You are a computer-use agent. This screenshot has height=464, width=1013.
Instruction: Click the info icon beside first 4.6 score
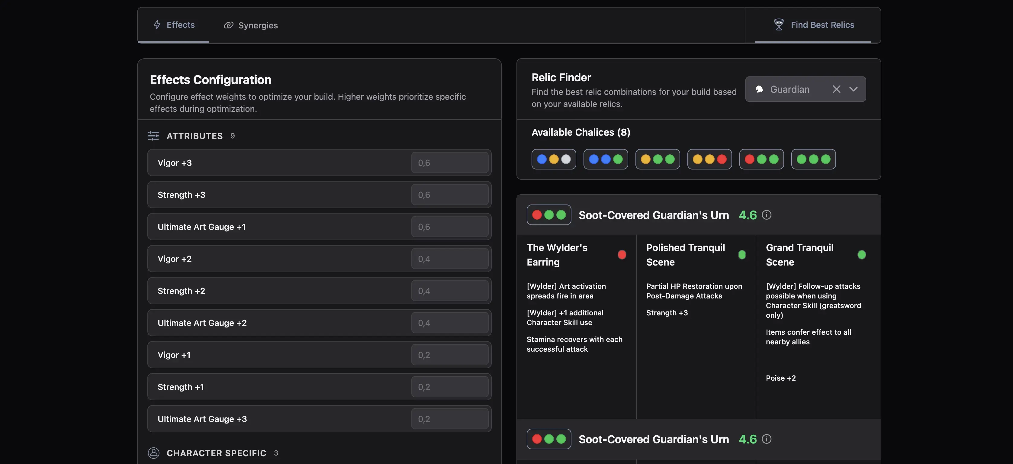(x=767, y=215)
